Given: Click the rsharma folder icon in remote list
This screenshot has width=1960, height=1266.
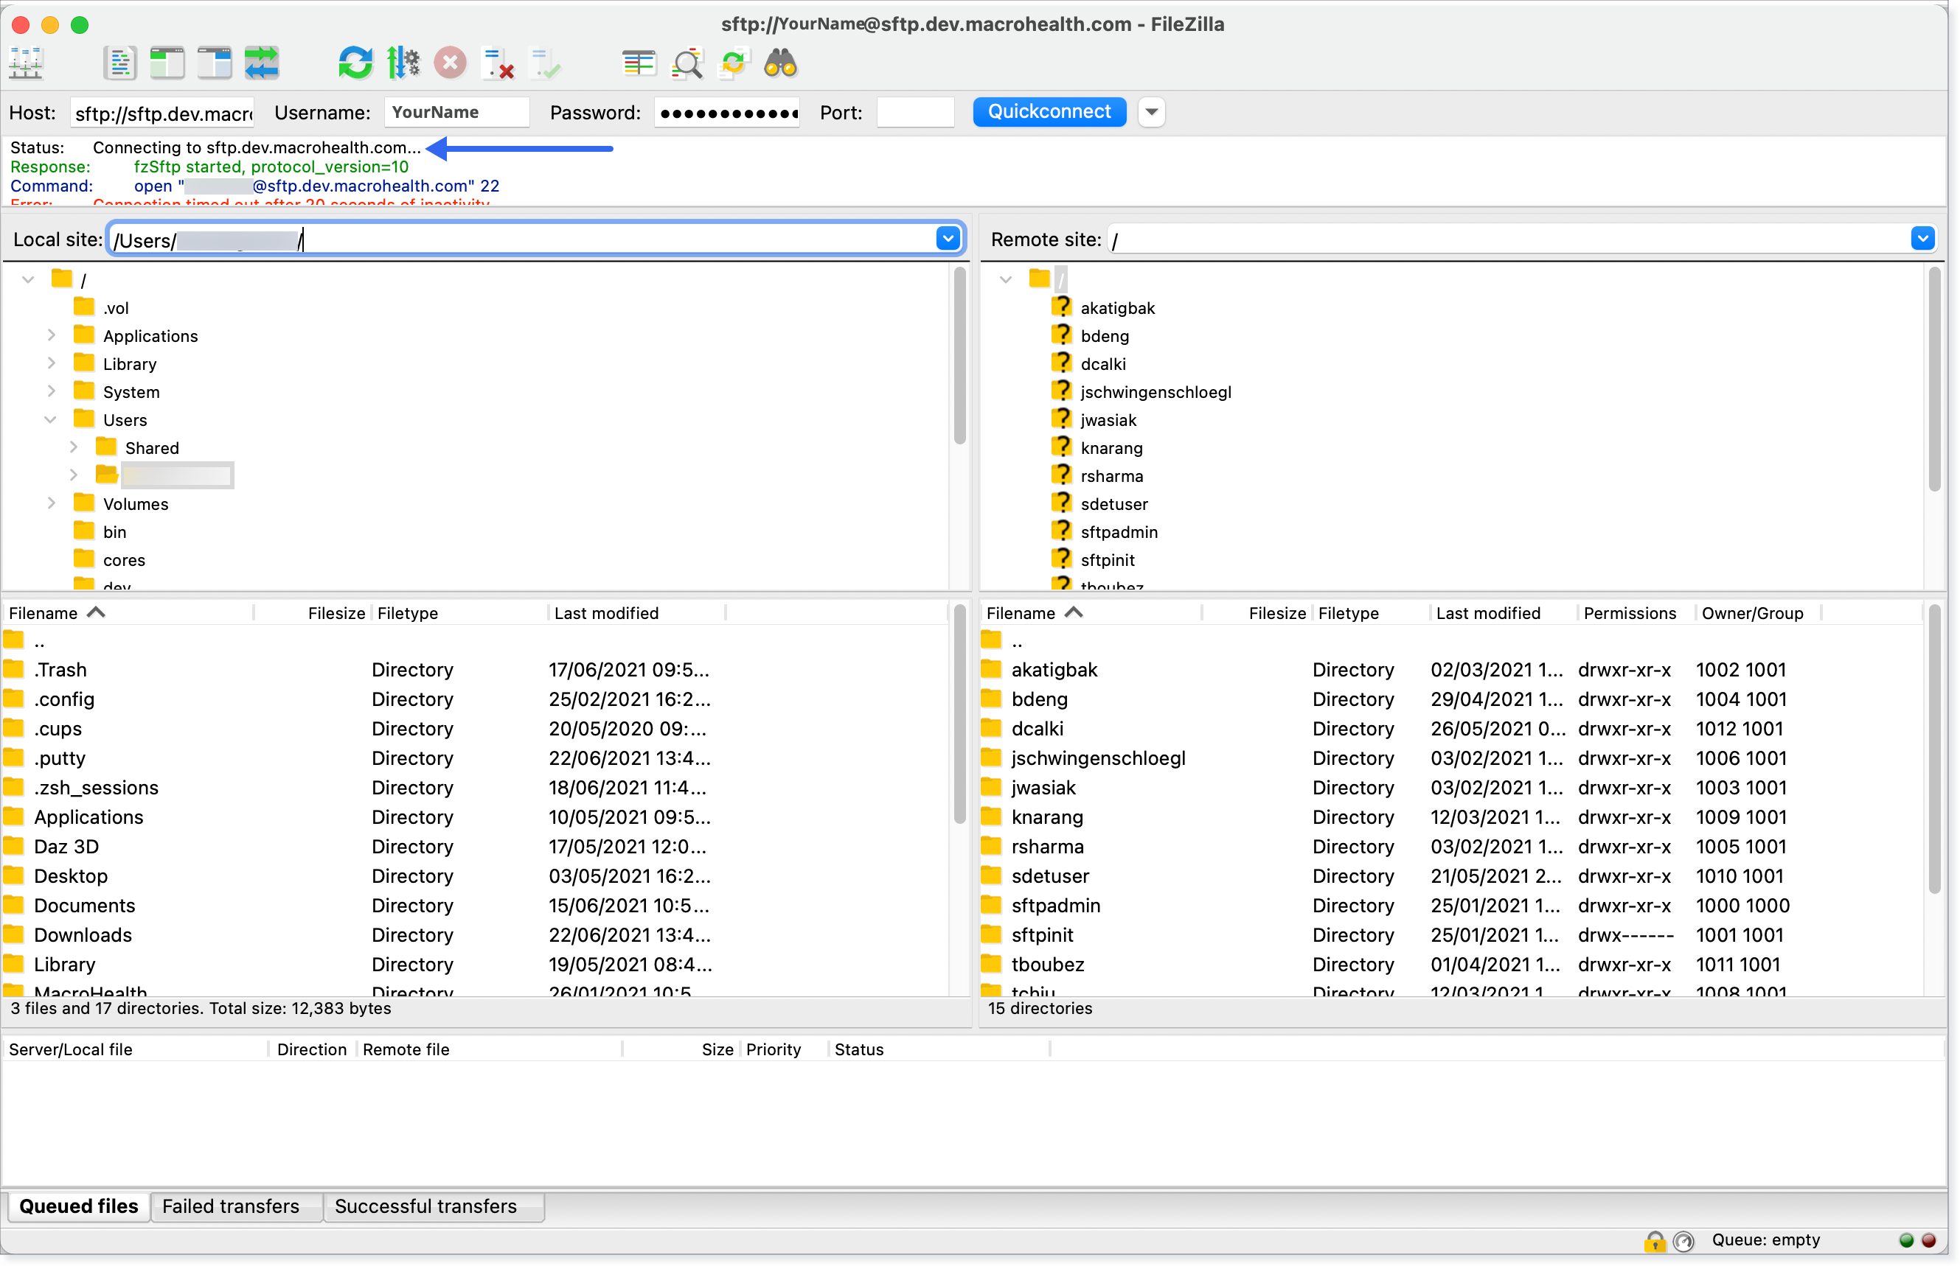Looking at the screenshot, I should 992,846.
